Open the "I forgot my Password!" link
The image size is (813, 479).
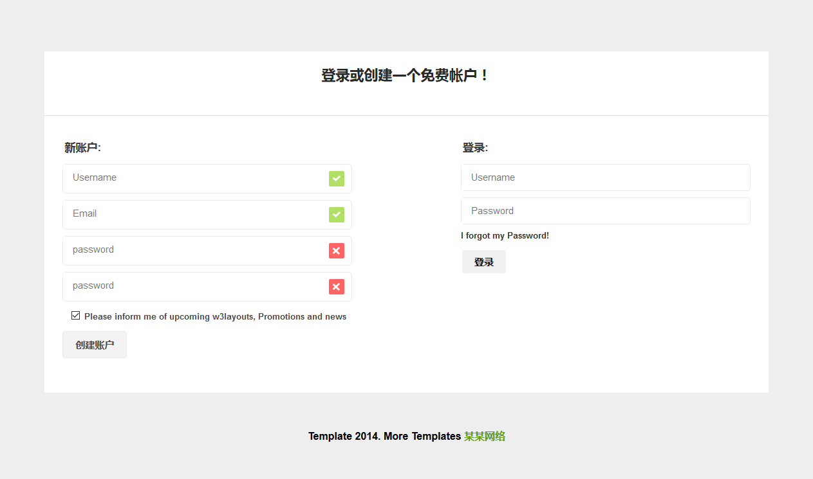click(505, 236)
